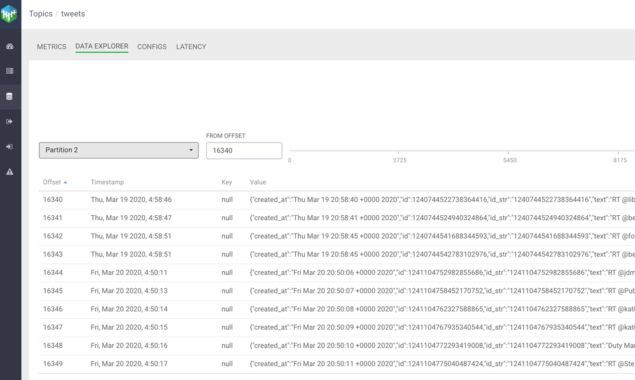This screenshot has width=635, height=380.
Task: Click the null key in row 16349
Action: point(227,364)
